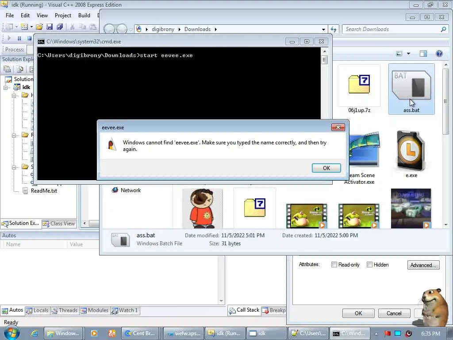Open Cent Browser taskbar button
Image resolution: width=453 pixels, height=340 pixels.
141,333
